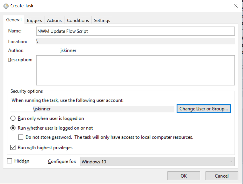Expand the Configure for dropdown
Viewport: 243px width, 184px height.
coord(157,162)
